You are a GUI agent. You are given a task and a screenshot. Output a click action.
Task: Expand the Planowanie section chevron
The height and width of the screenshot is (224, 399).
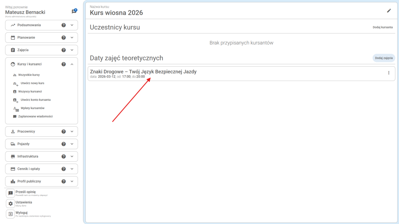[72, 37]
